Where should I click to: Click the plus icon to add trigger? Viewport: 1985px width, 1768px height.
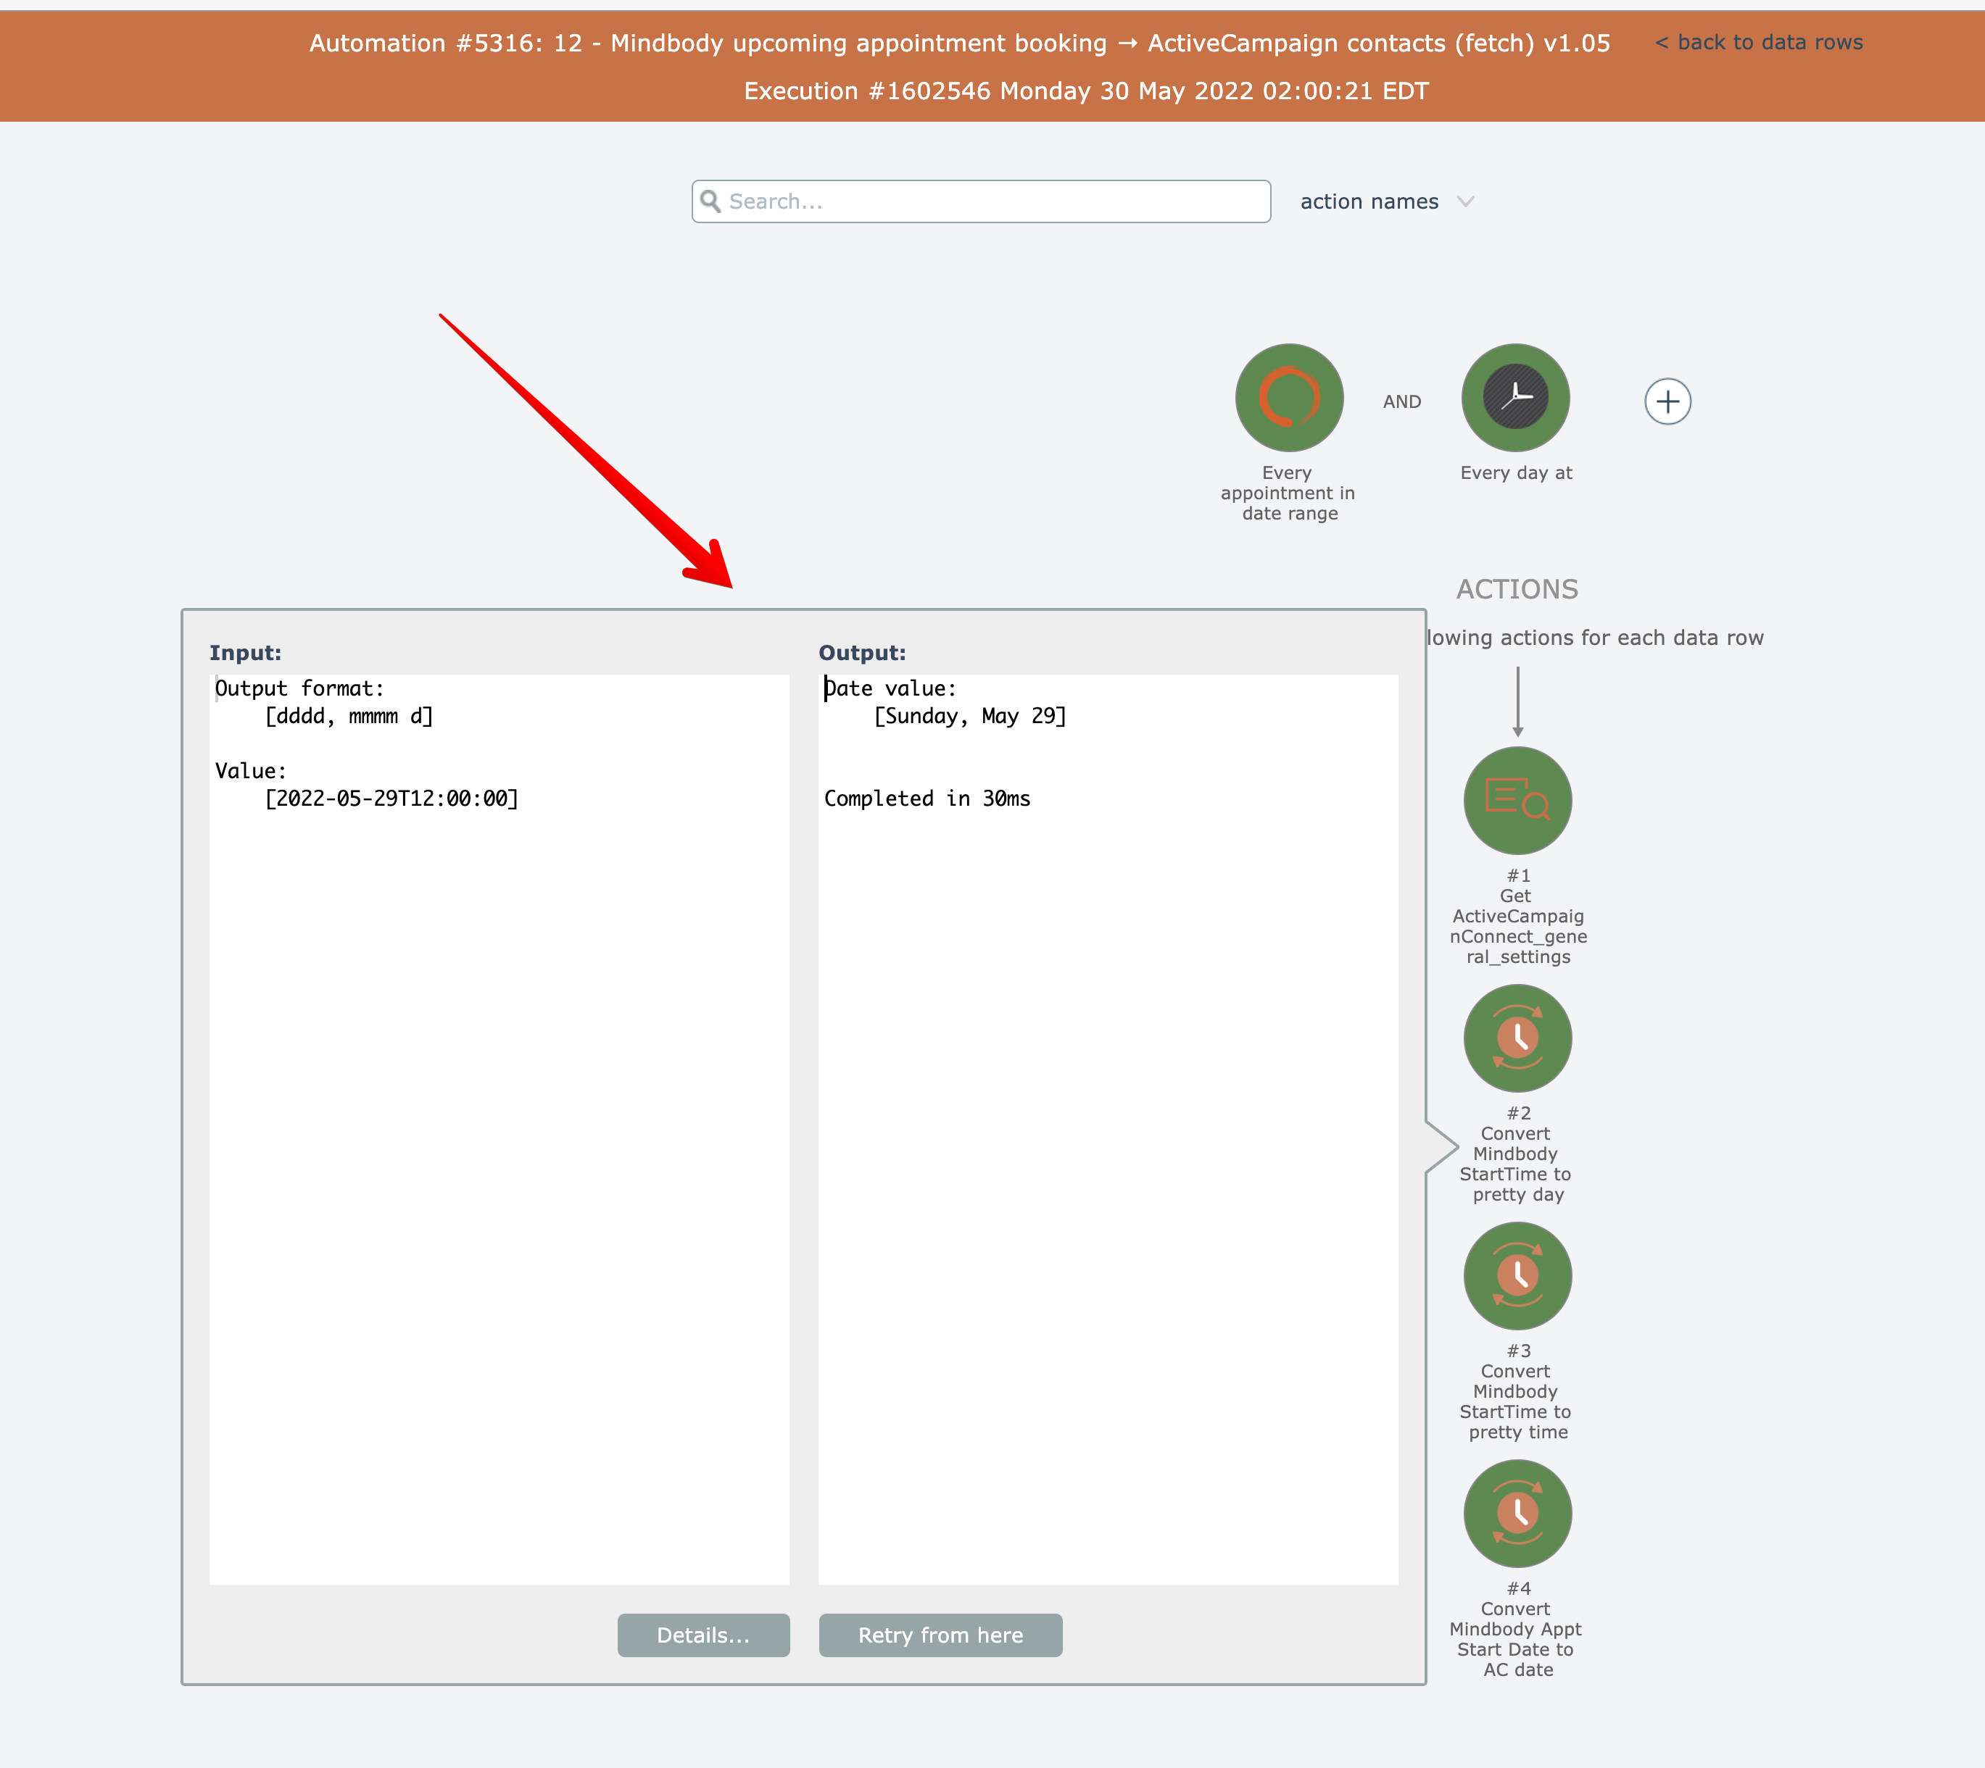click(x=1667, y=401)
